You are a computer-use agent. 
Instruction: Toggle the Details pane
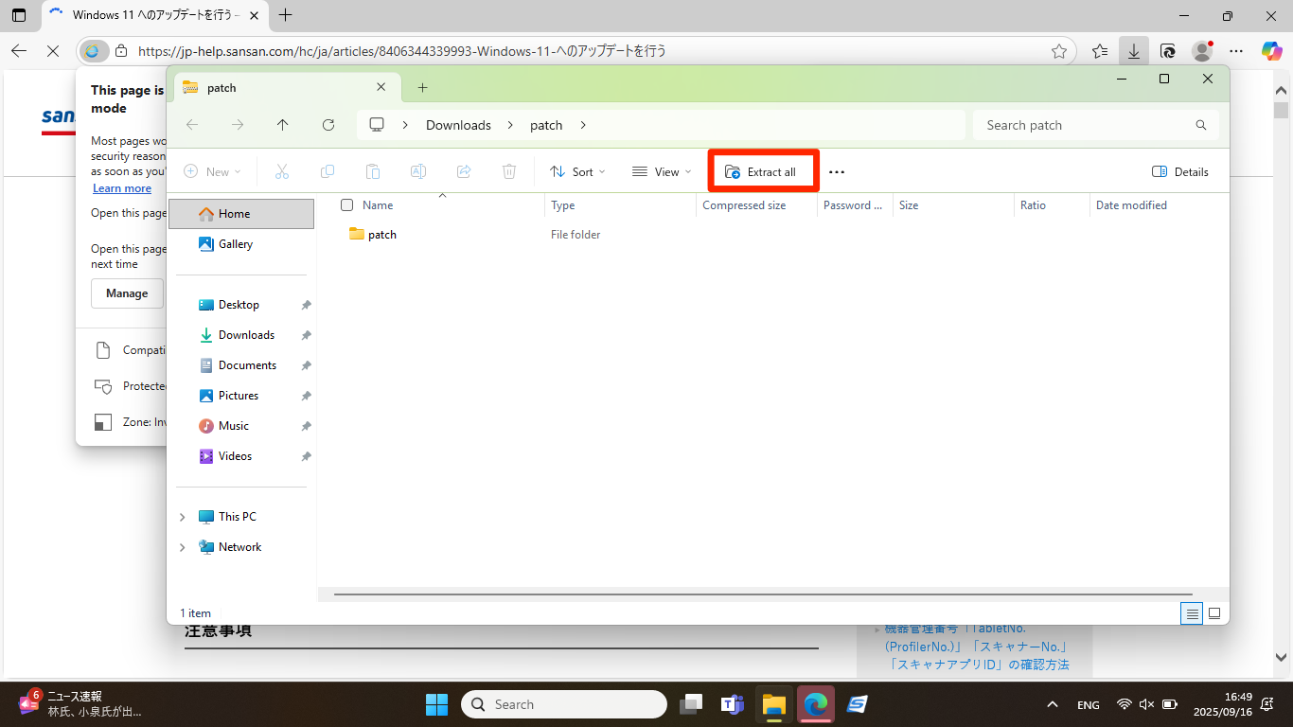(1180, 172)
